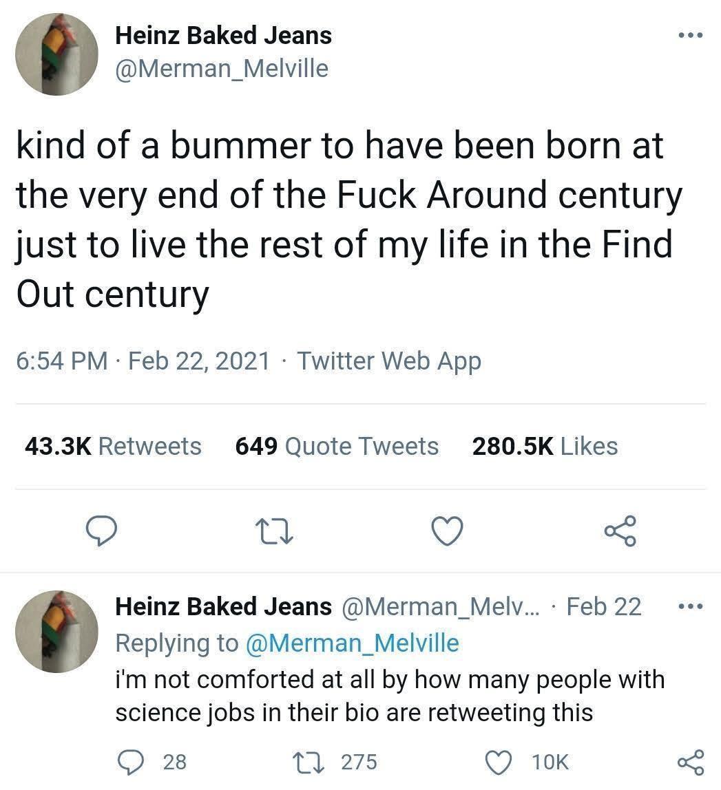View the 280.5K Likes list

[545, 446]
